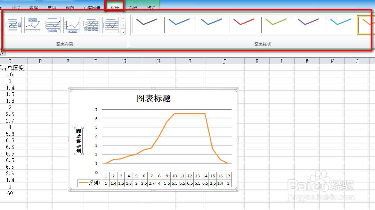
Task: Select column K header
Action: [257, 61]
